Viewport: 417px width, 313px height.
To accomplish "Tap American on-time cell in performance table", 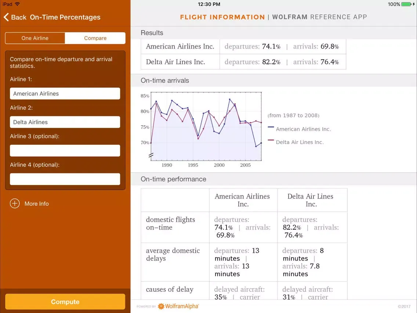I will click(243, 227).
